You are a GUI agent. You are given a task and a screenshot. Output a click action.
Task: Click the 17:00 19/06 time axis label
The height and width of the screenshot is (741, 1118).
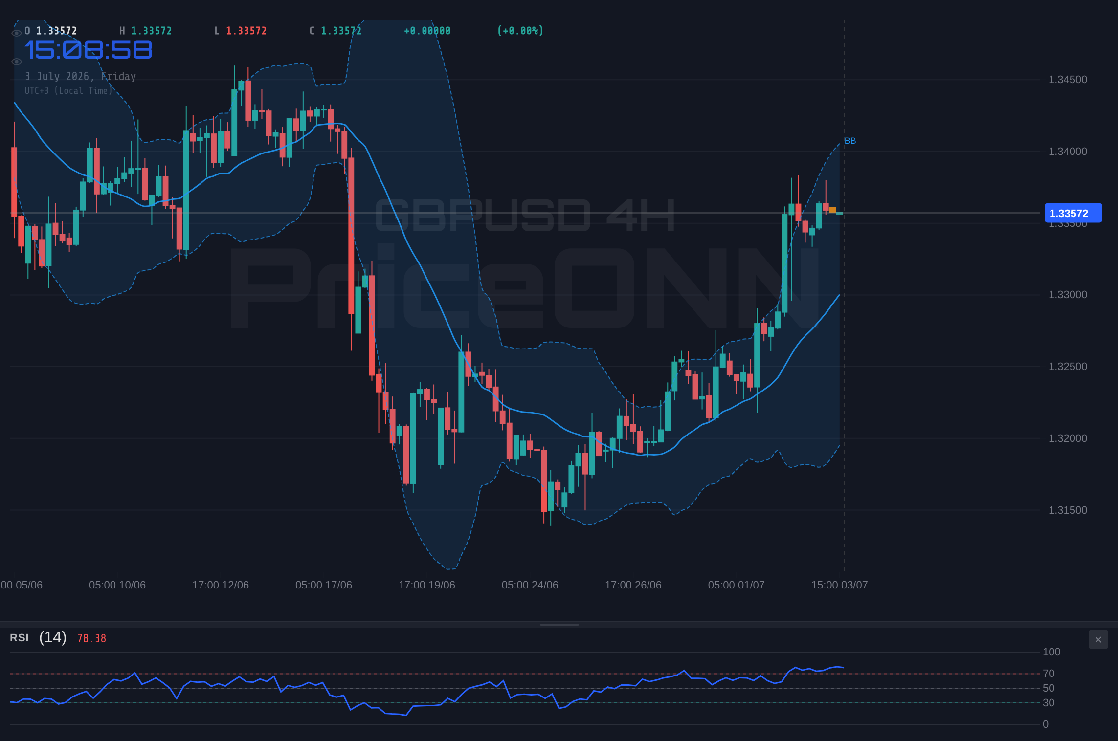427,585
